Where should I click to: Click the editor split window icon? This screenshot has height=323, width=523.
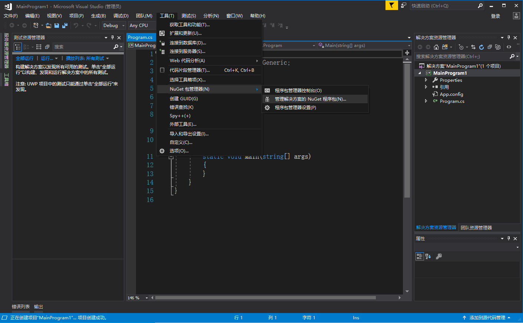tap(407, 53)
